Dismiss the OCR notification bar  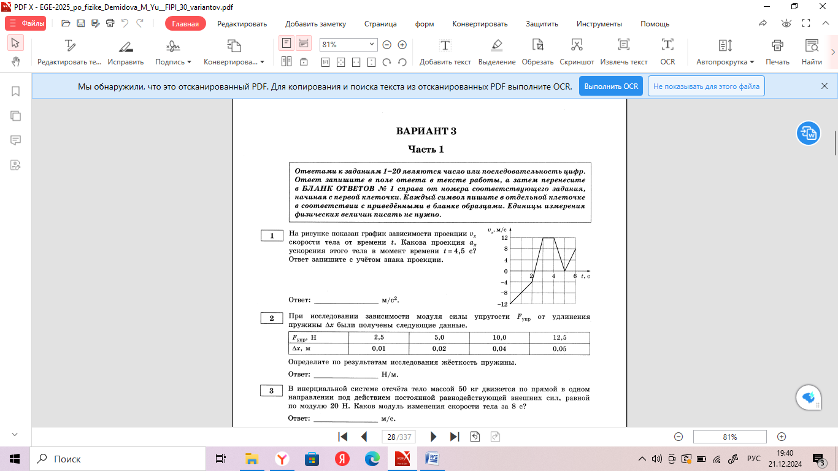tap(824, 86)
